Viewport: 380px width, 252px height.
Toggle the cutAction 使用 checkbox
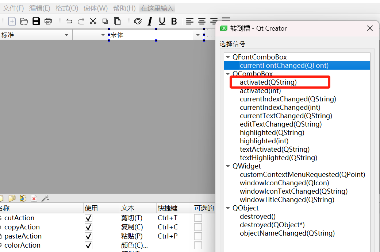tap(88, 218)
